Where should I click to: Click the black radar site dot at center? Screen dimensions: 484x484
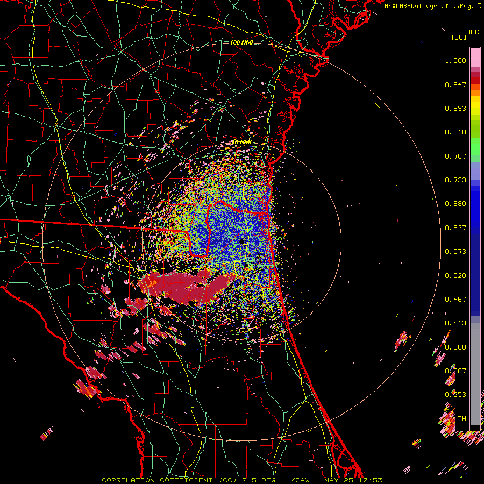coord(242,241)
